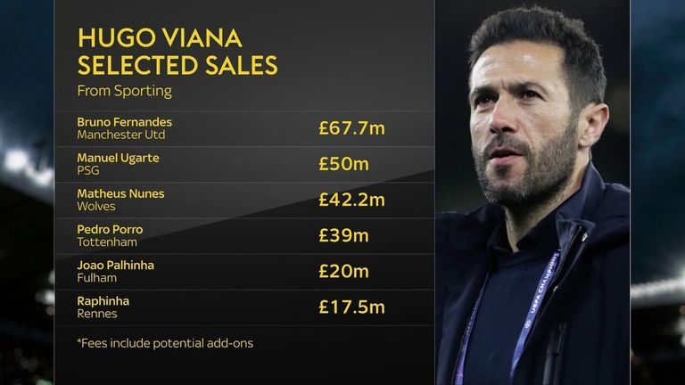Click the £20m fee

tap(343, 271)
